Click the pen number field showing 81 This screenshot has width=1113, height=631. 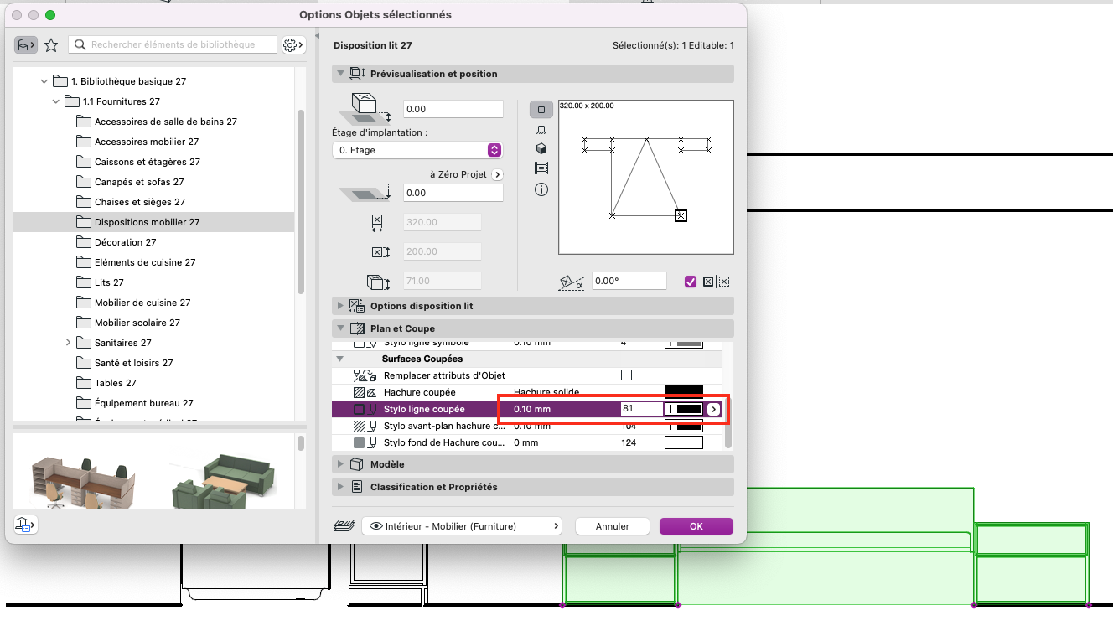click(641, 409)
